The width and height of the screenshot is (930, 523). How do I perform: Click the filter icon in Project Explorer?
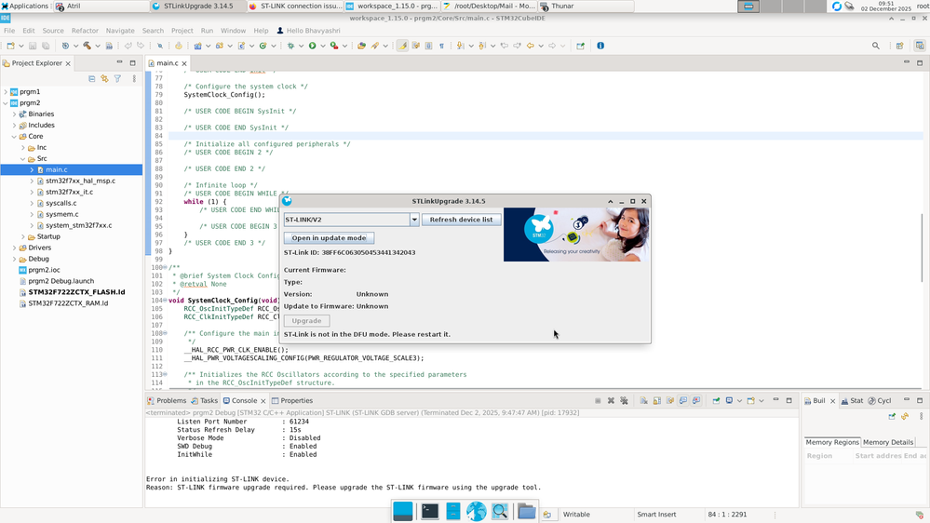point(117,79)
